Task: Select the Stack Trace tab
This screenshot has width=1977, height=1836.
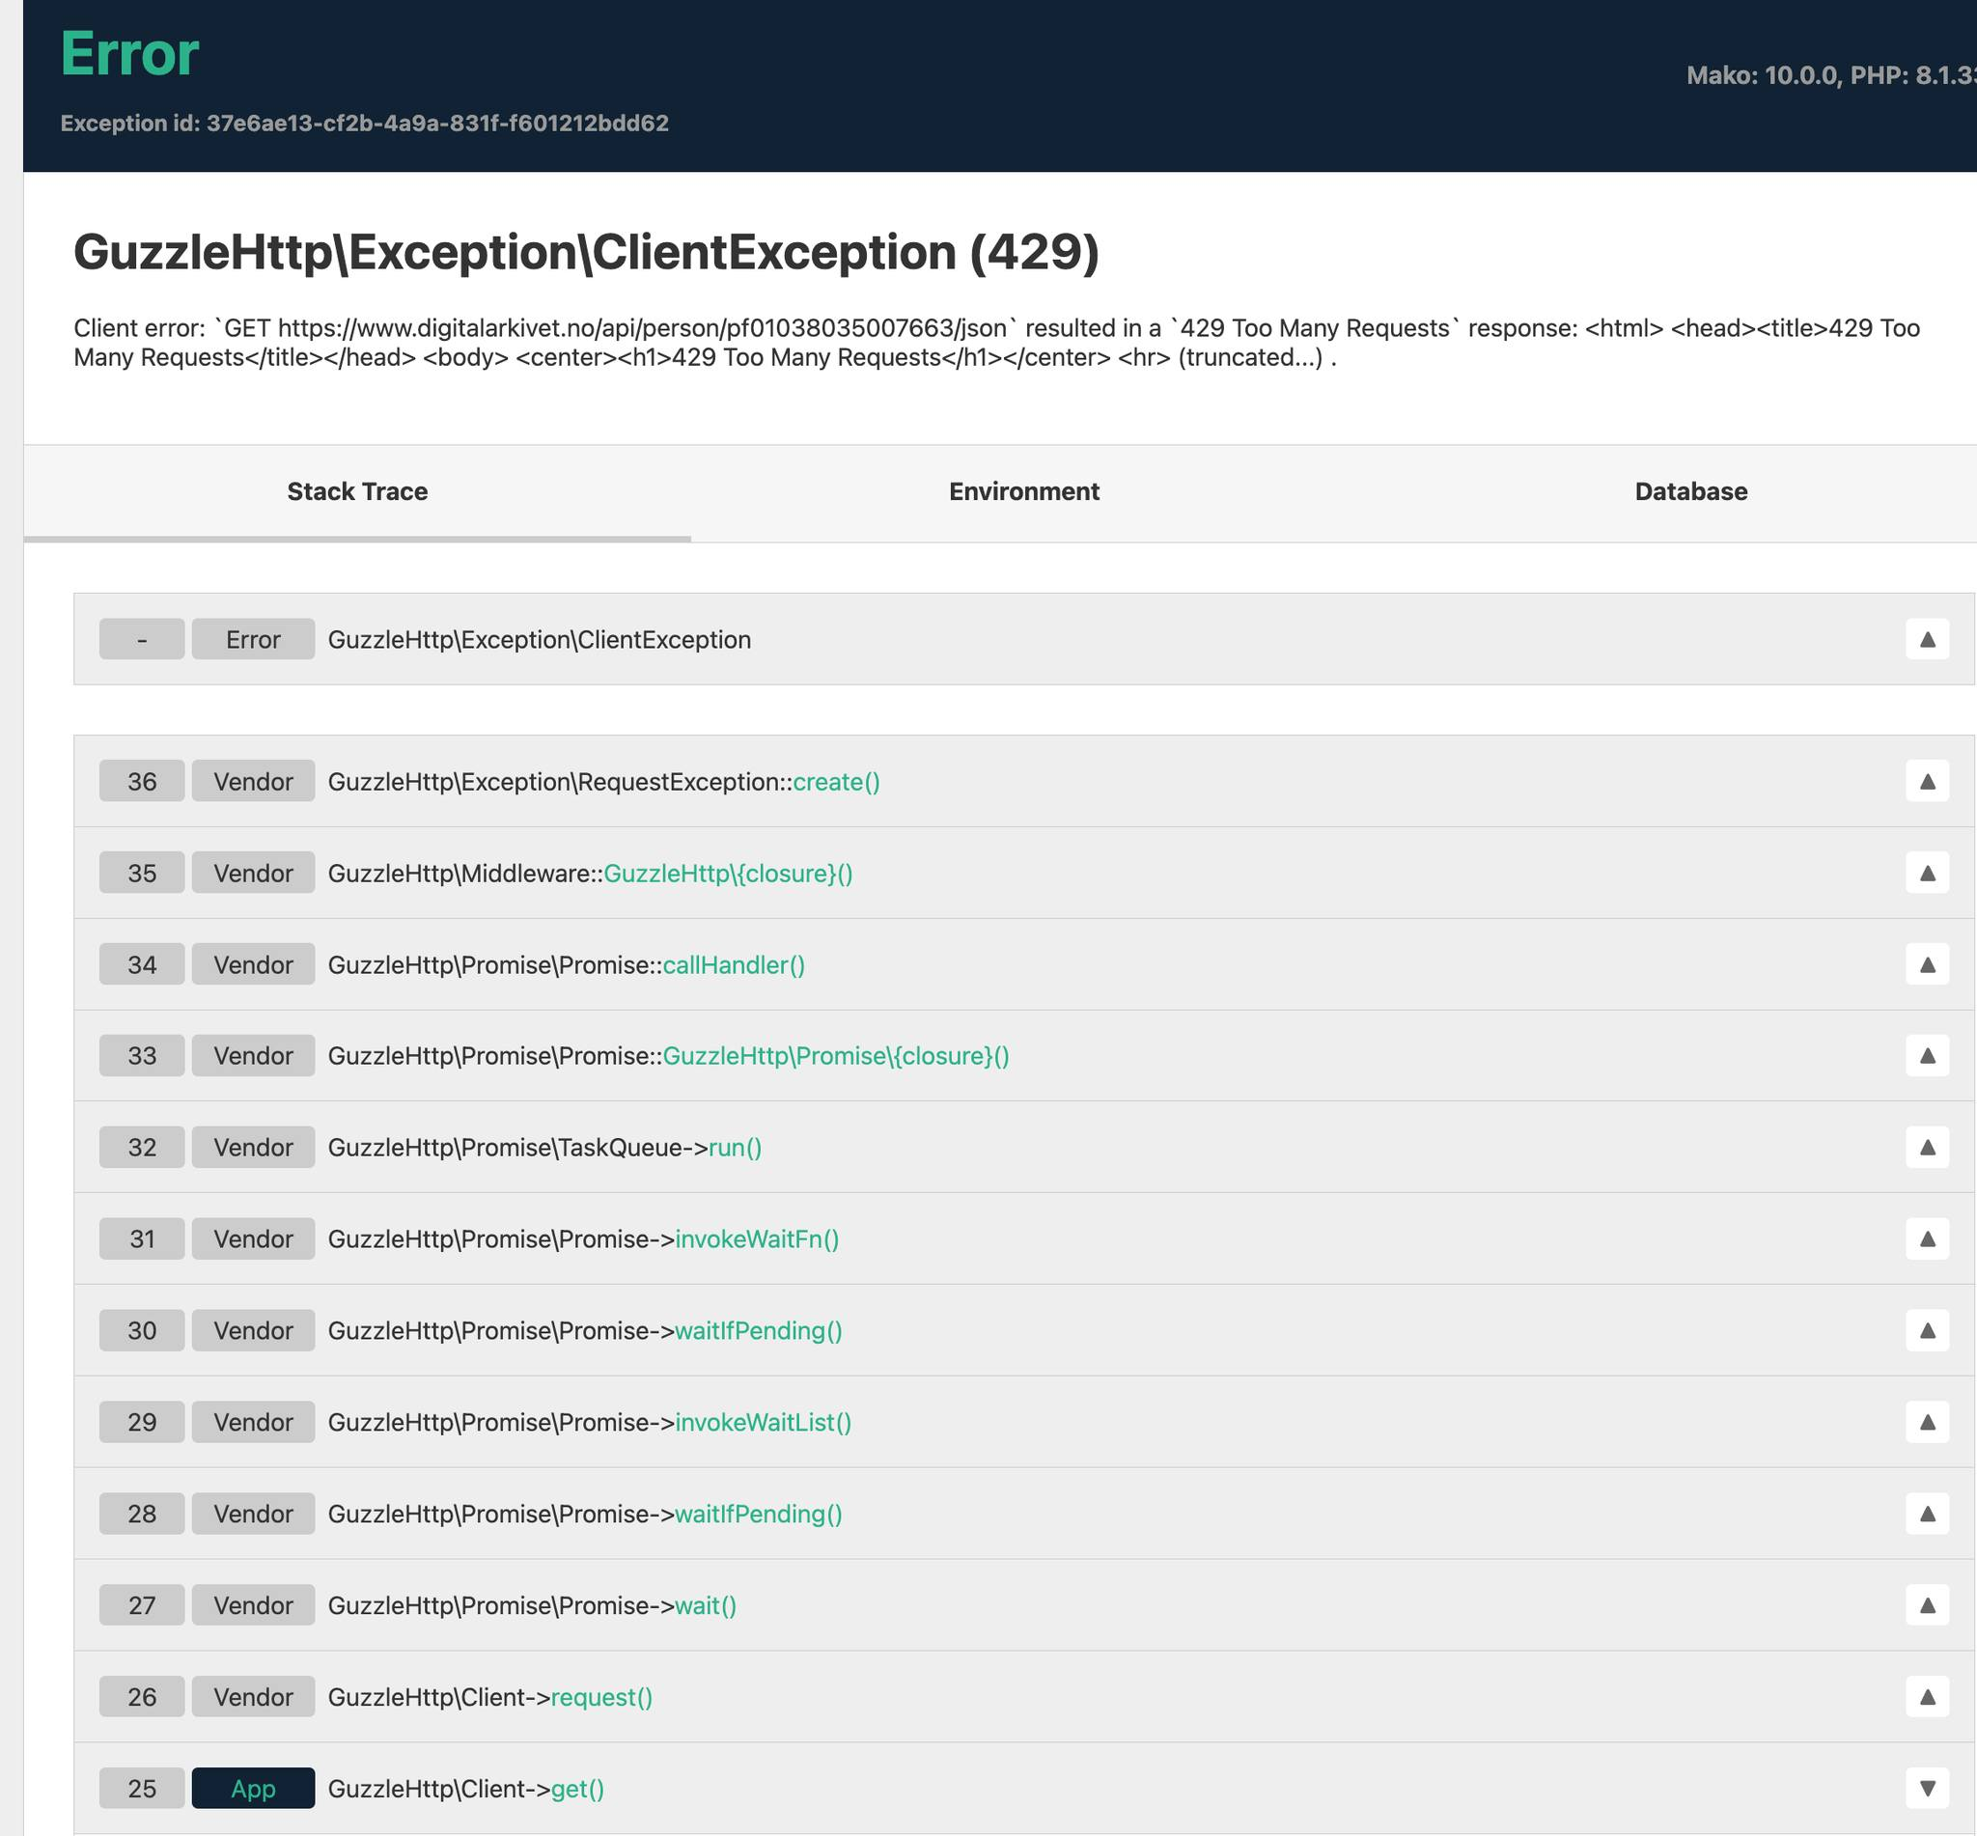Action: pos(356,491)
